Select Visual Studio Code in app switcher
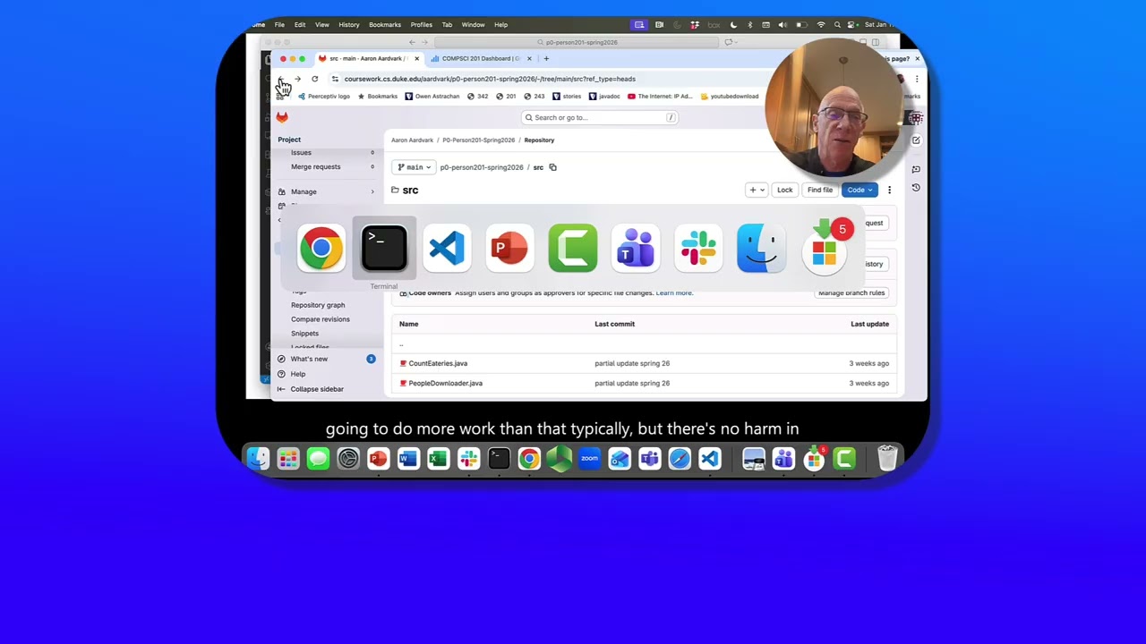This screenshot has height=644, width=1146. [447, 248]
